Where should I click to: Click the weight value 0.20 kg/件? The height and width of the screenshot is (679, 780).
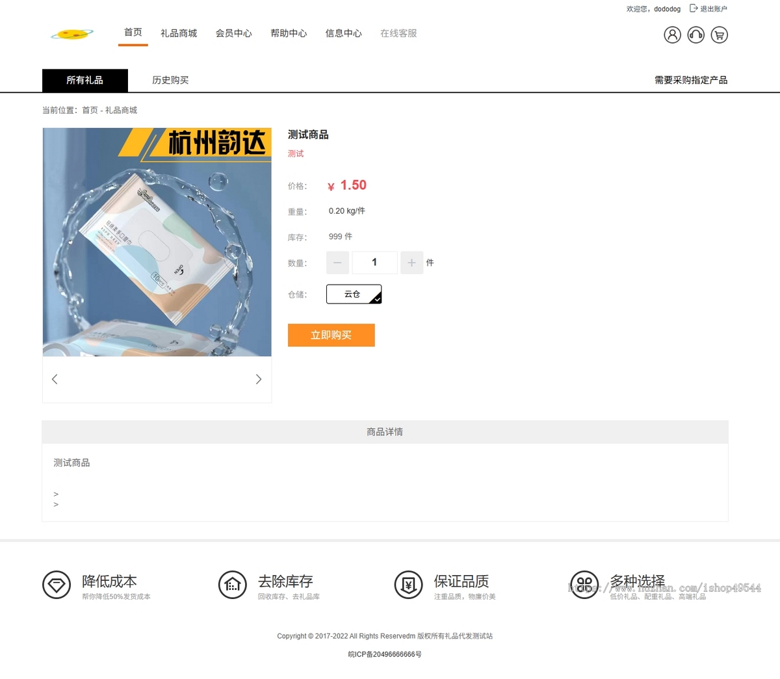(x=347, y=211)
